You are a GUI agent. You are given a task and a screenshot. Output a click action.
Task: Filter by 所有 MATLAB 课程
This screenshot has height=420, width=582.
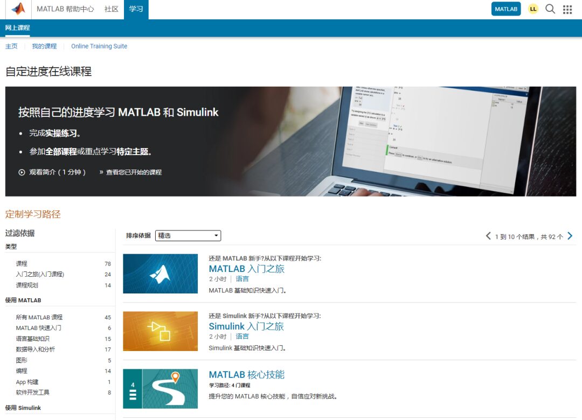coord(39,317)
